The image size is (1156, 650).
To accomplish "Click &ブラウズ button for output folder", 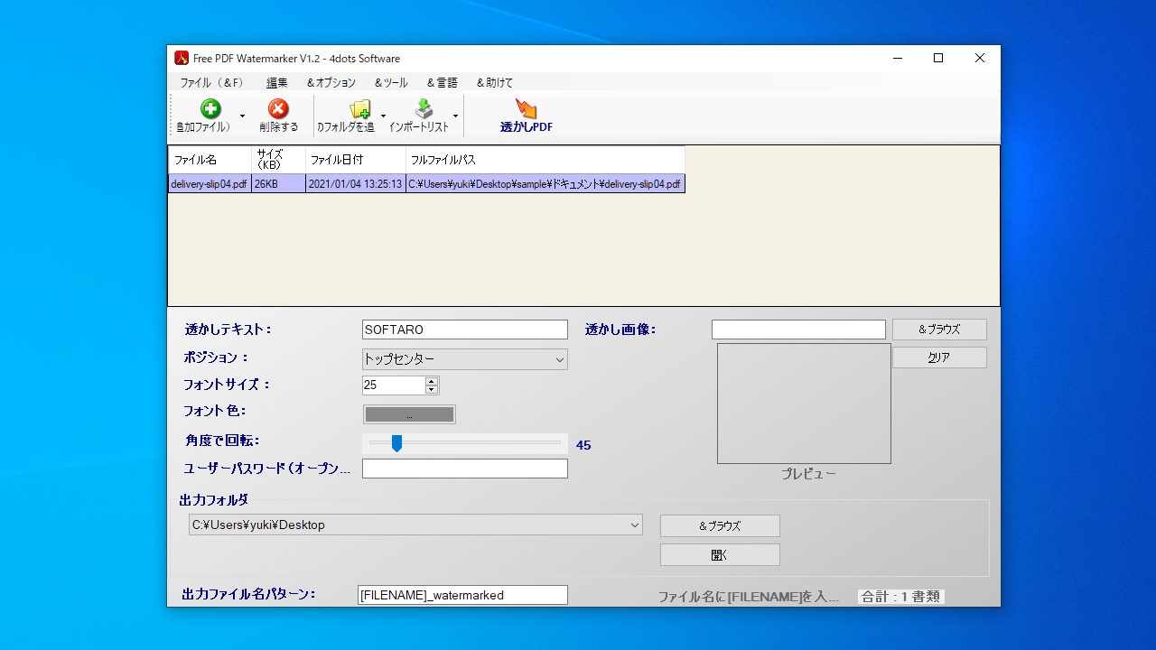I will [x=720, y=525].
